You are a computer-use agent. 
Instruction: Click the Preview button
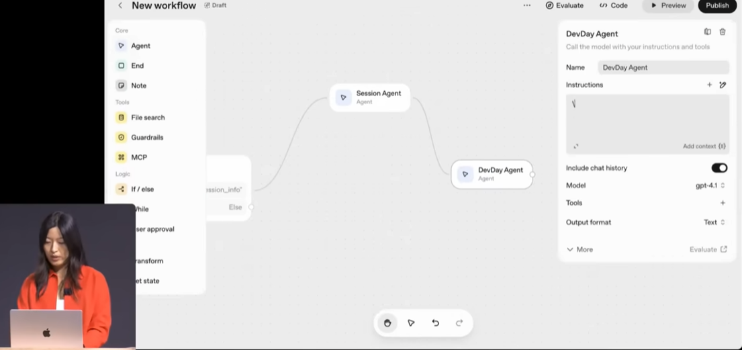(x=668, y=5)
